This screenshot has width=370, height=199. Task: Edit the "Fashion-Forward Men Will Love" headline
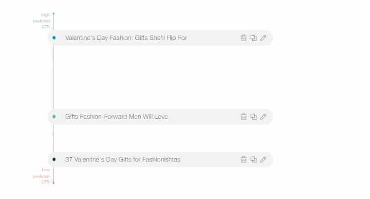tap(263, 116)
